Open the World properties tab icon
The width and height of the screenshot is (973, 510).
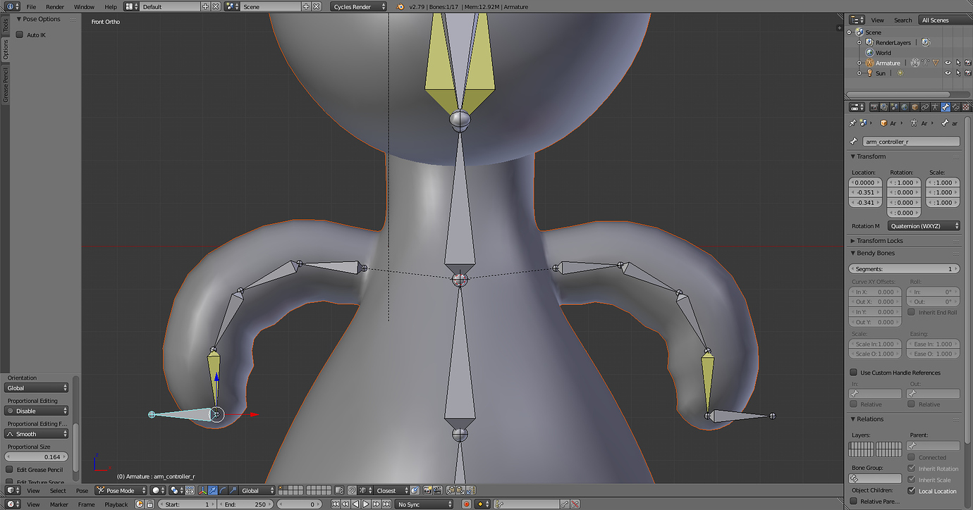pyautogui.click(x=905, y=107)
